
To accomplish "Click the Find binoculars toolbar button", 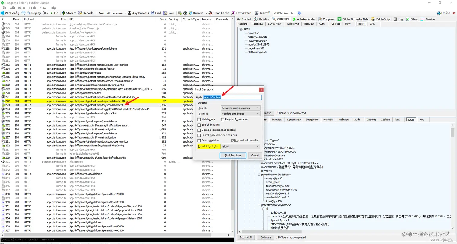I will point(156,13).
